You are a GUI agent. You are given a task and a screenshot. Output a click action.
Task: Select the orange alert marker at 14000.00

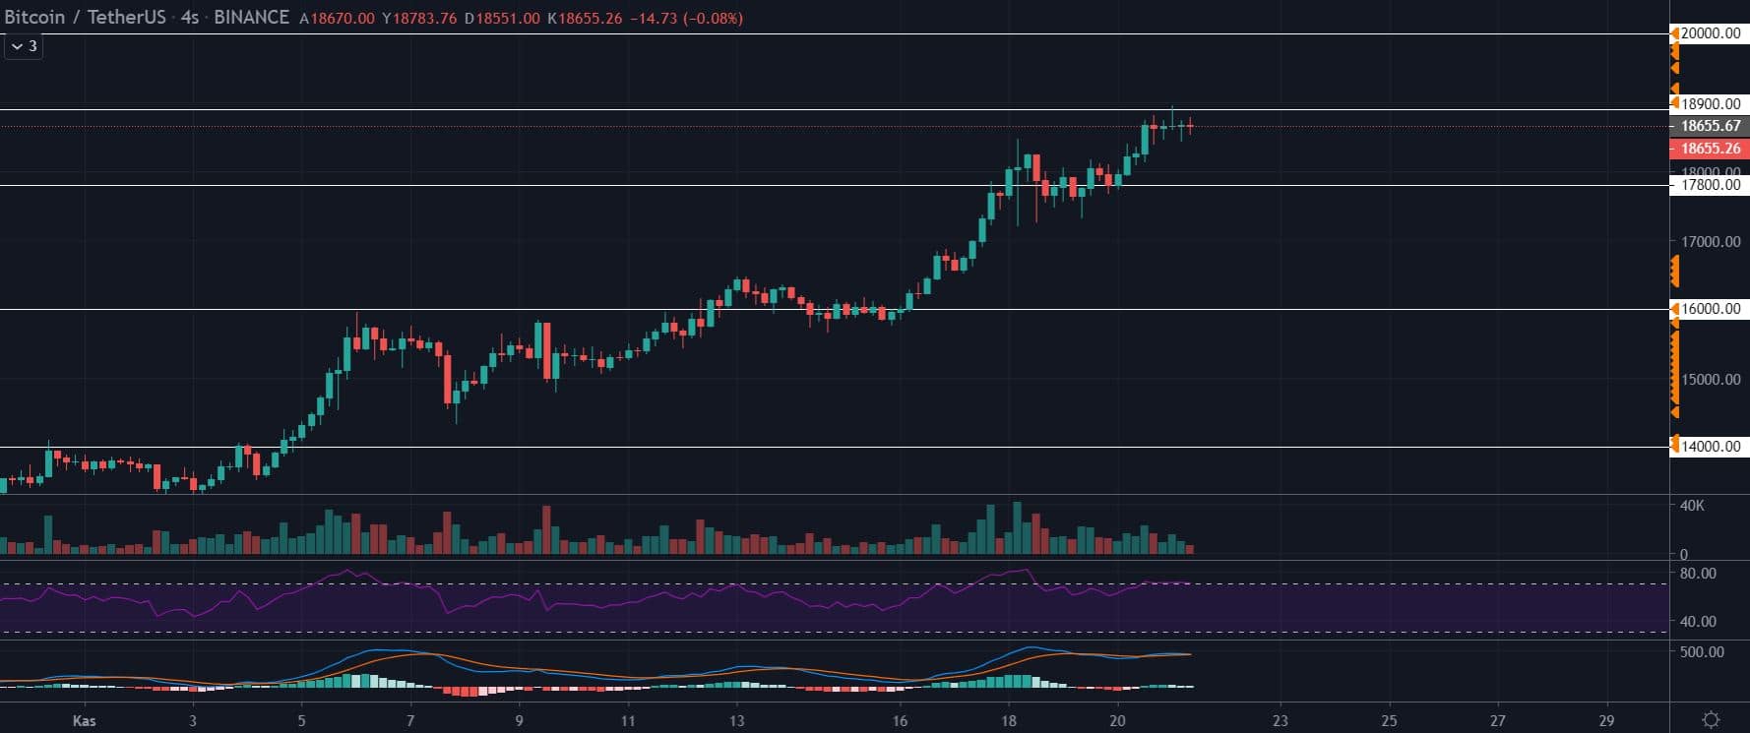coord(1674,446)
